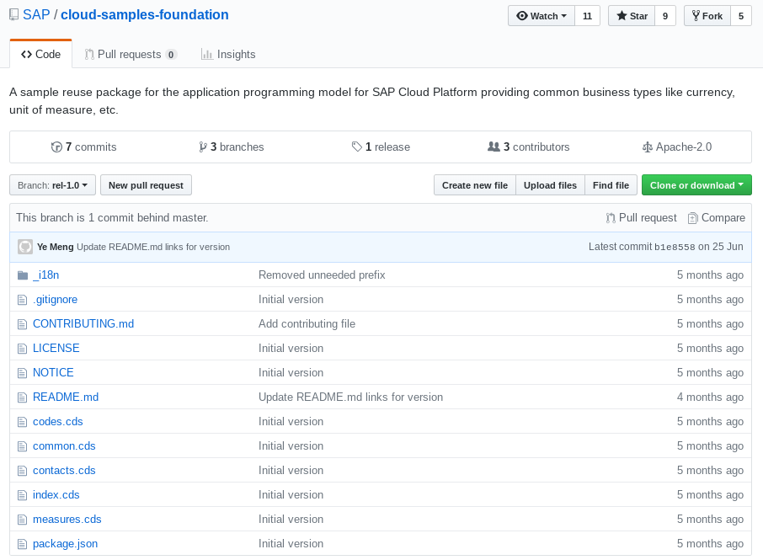Click the contributors people icon
Screen dimensions: 763x560
(x=494, y=147)
